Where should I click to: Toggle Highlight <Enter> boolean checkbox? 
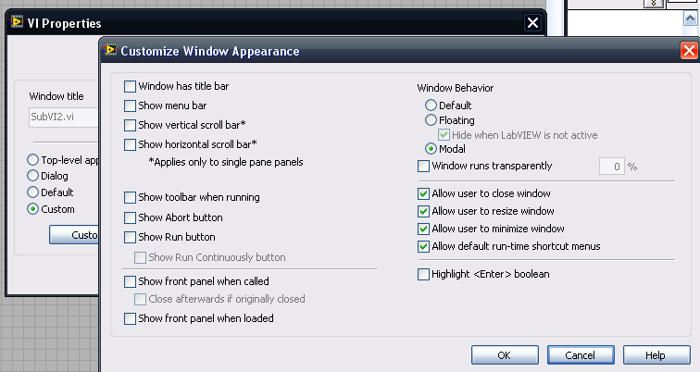coord(424,275)
